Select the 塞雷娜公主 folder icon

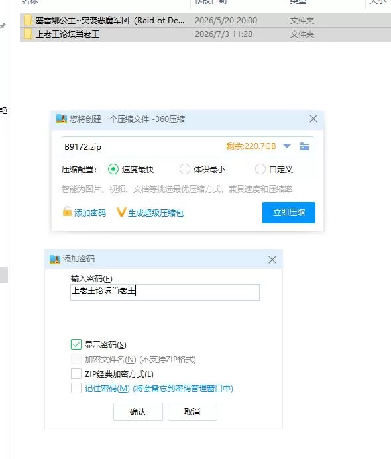click(x=28, y=20)
